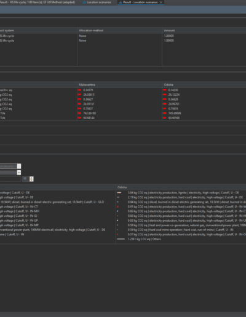The image size is (246, 317).
Task: Click the color marker for 5.84 kg lignite electricity
Action: (119, 193)
